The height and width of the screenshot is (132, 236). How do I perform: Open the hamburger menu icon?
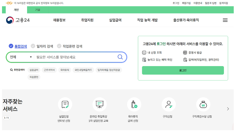pyautogui.click(x=225, y=20)
